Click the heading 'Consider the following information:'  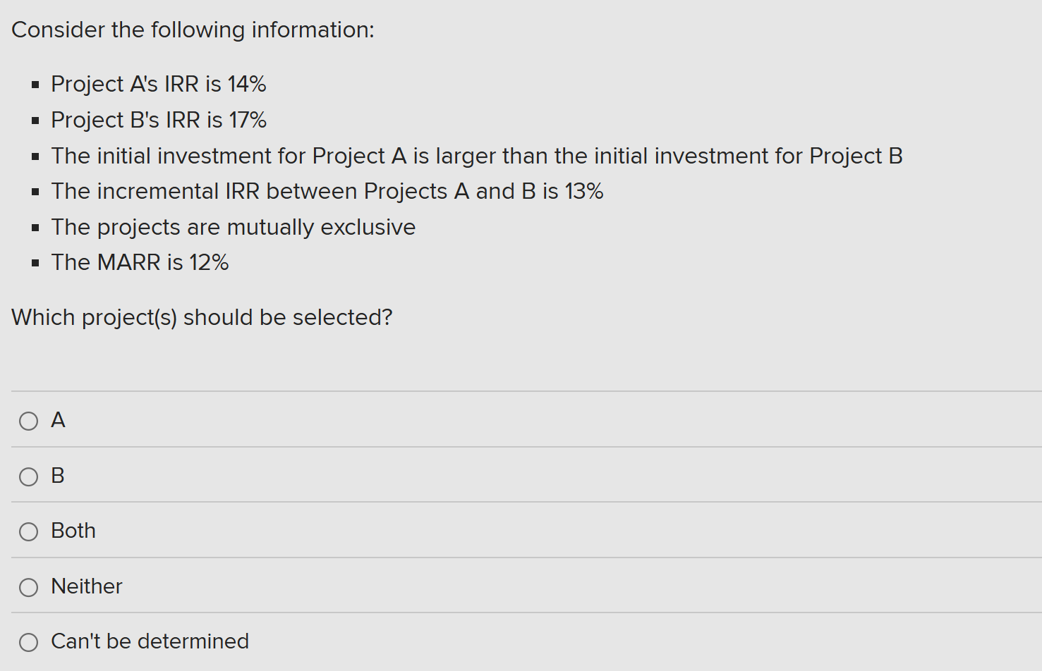click(x=193, y=30)
